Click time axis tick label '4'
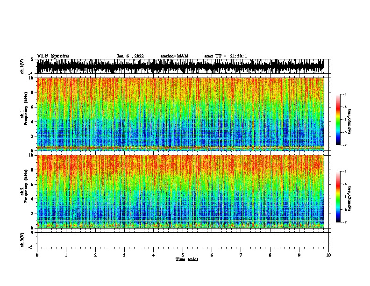Screen dimensions: 370x286 (x=154, y=255)
